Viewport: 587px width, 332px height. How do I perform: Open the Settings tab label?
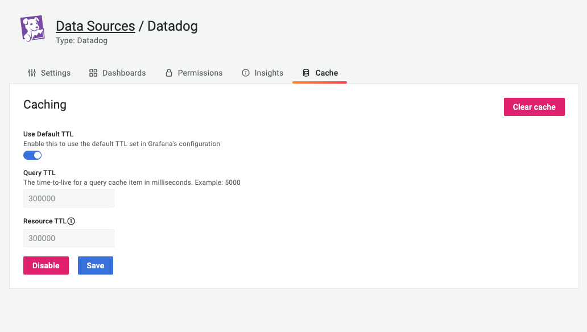coord(56,73)
